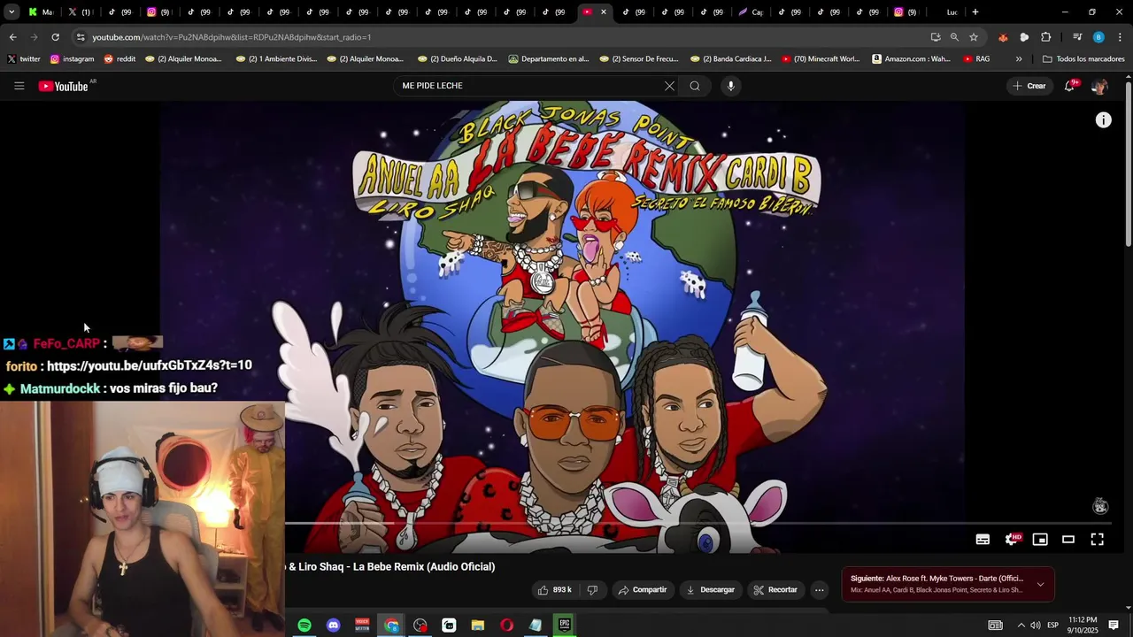The width and height of the screenshot is (1133, 637).
Task: Open the RAG bookmark
Action: tap(976, 59)
